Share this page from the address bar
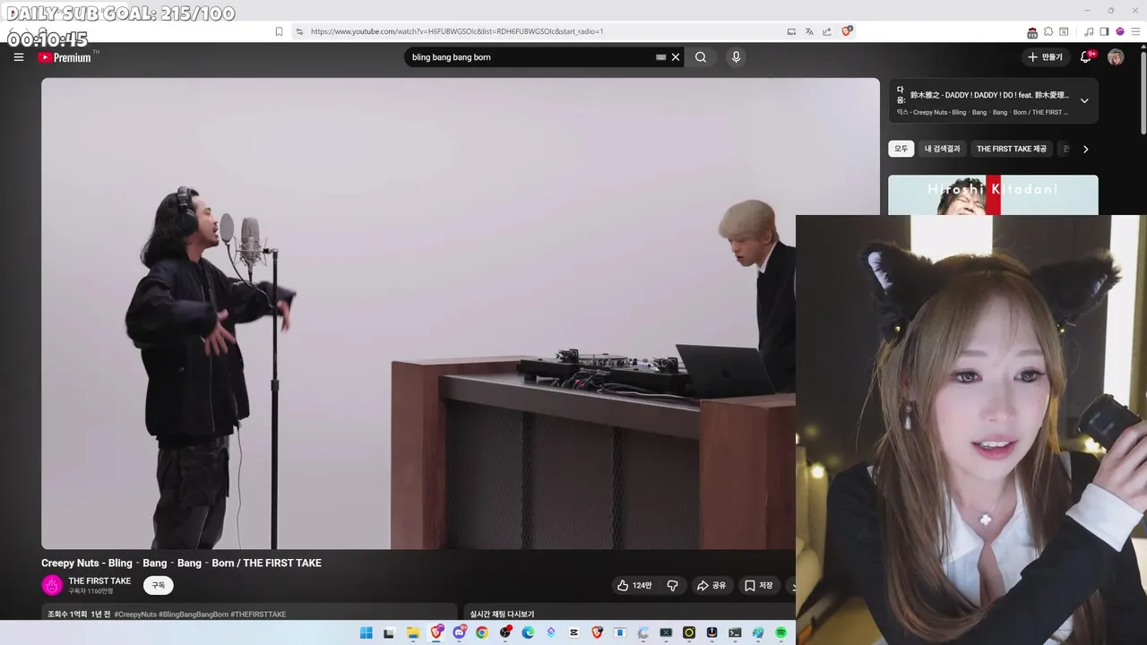Viewport: 1147px width, 645px height. point(827,31)
